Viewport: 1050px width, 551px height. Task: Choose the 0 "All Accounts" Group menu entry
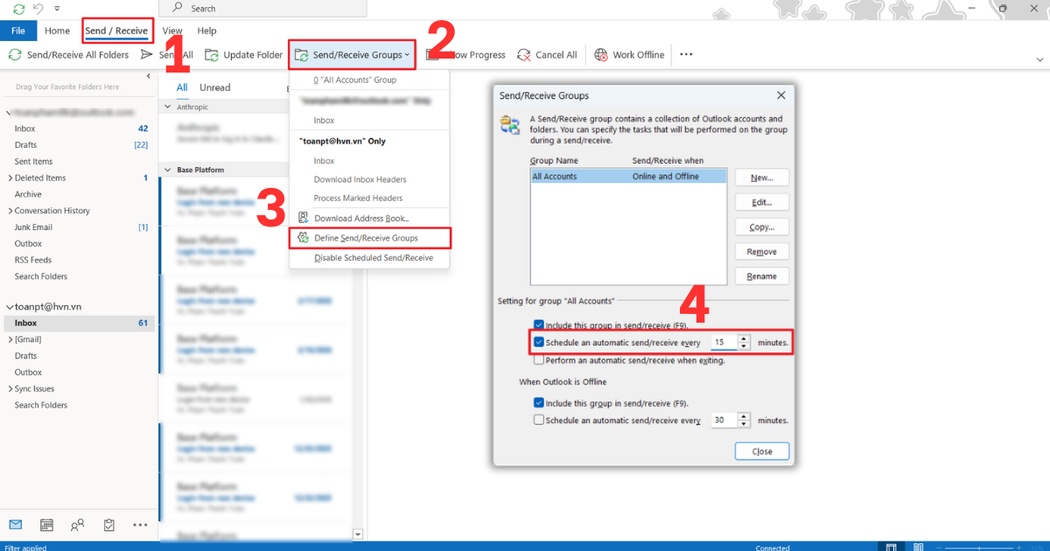click(x=354, y=80)
